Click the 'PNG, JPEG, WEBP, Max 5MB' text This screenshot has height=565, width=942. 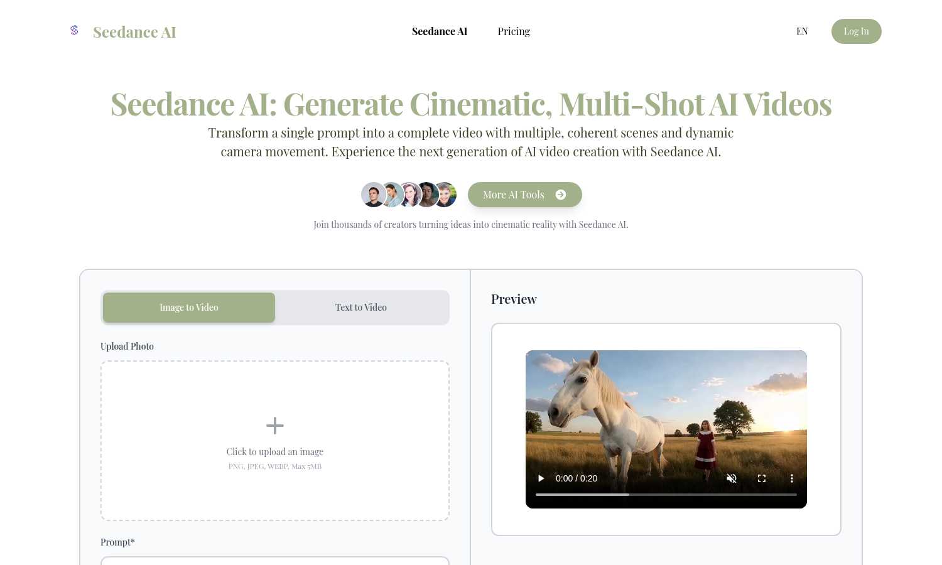[275, 466]
